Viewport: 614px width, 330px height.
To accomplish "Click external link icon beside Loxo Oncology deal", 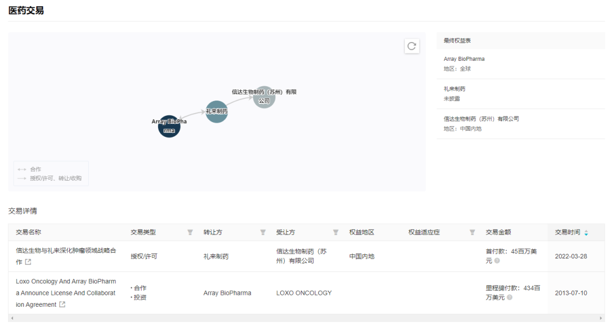I will [x=63, y=305].
